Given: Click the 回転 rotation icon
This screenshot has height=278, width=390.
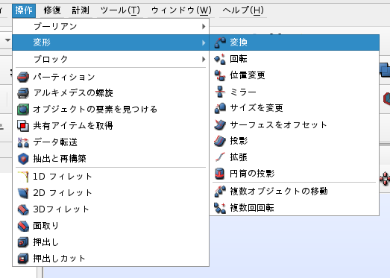Looking at the screenshot, I should (x=220, y=59).
